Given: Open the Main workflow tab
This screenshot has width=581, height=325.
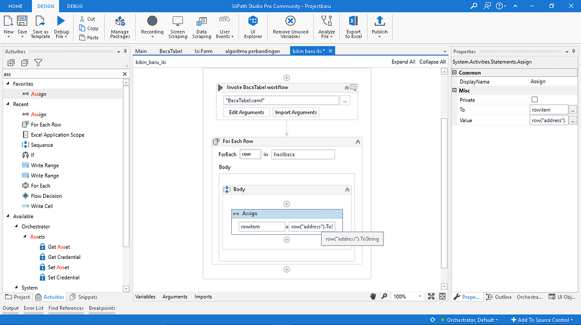Looking at the screenshot, I should click(141, 51).
